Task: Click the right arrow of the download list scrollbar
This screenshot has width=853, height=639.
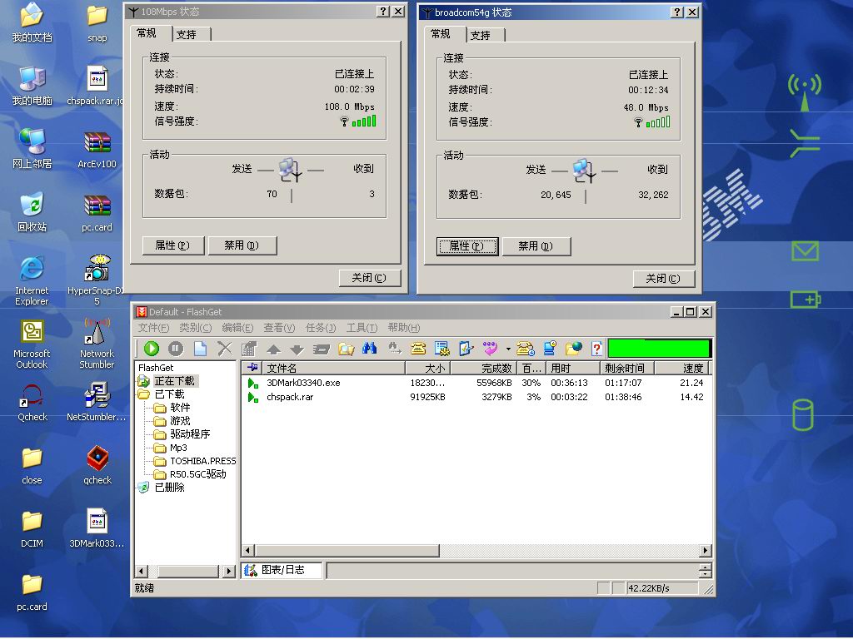Action: tap(706, 551)
